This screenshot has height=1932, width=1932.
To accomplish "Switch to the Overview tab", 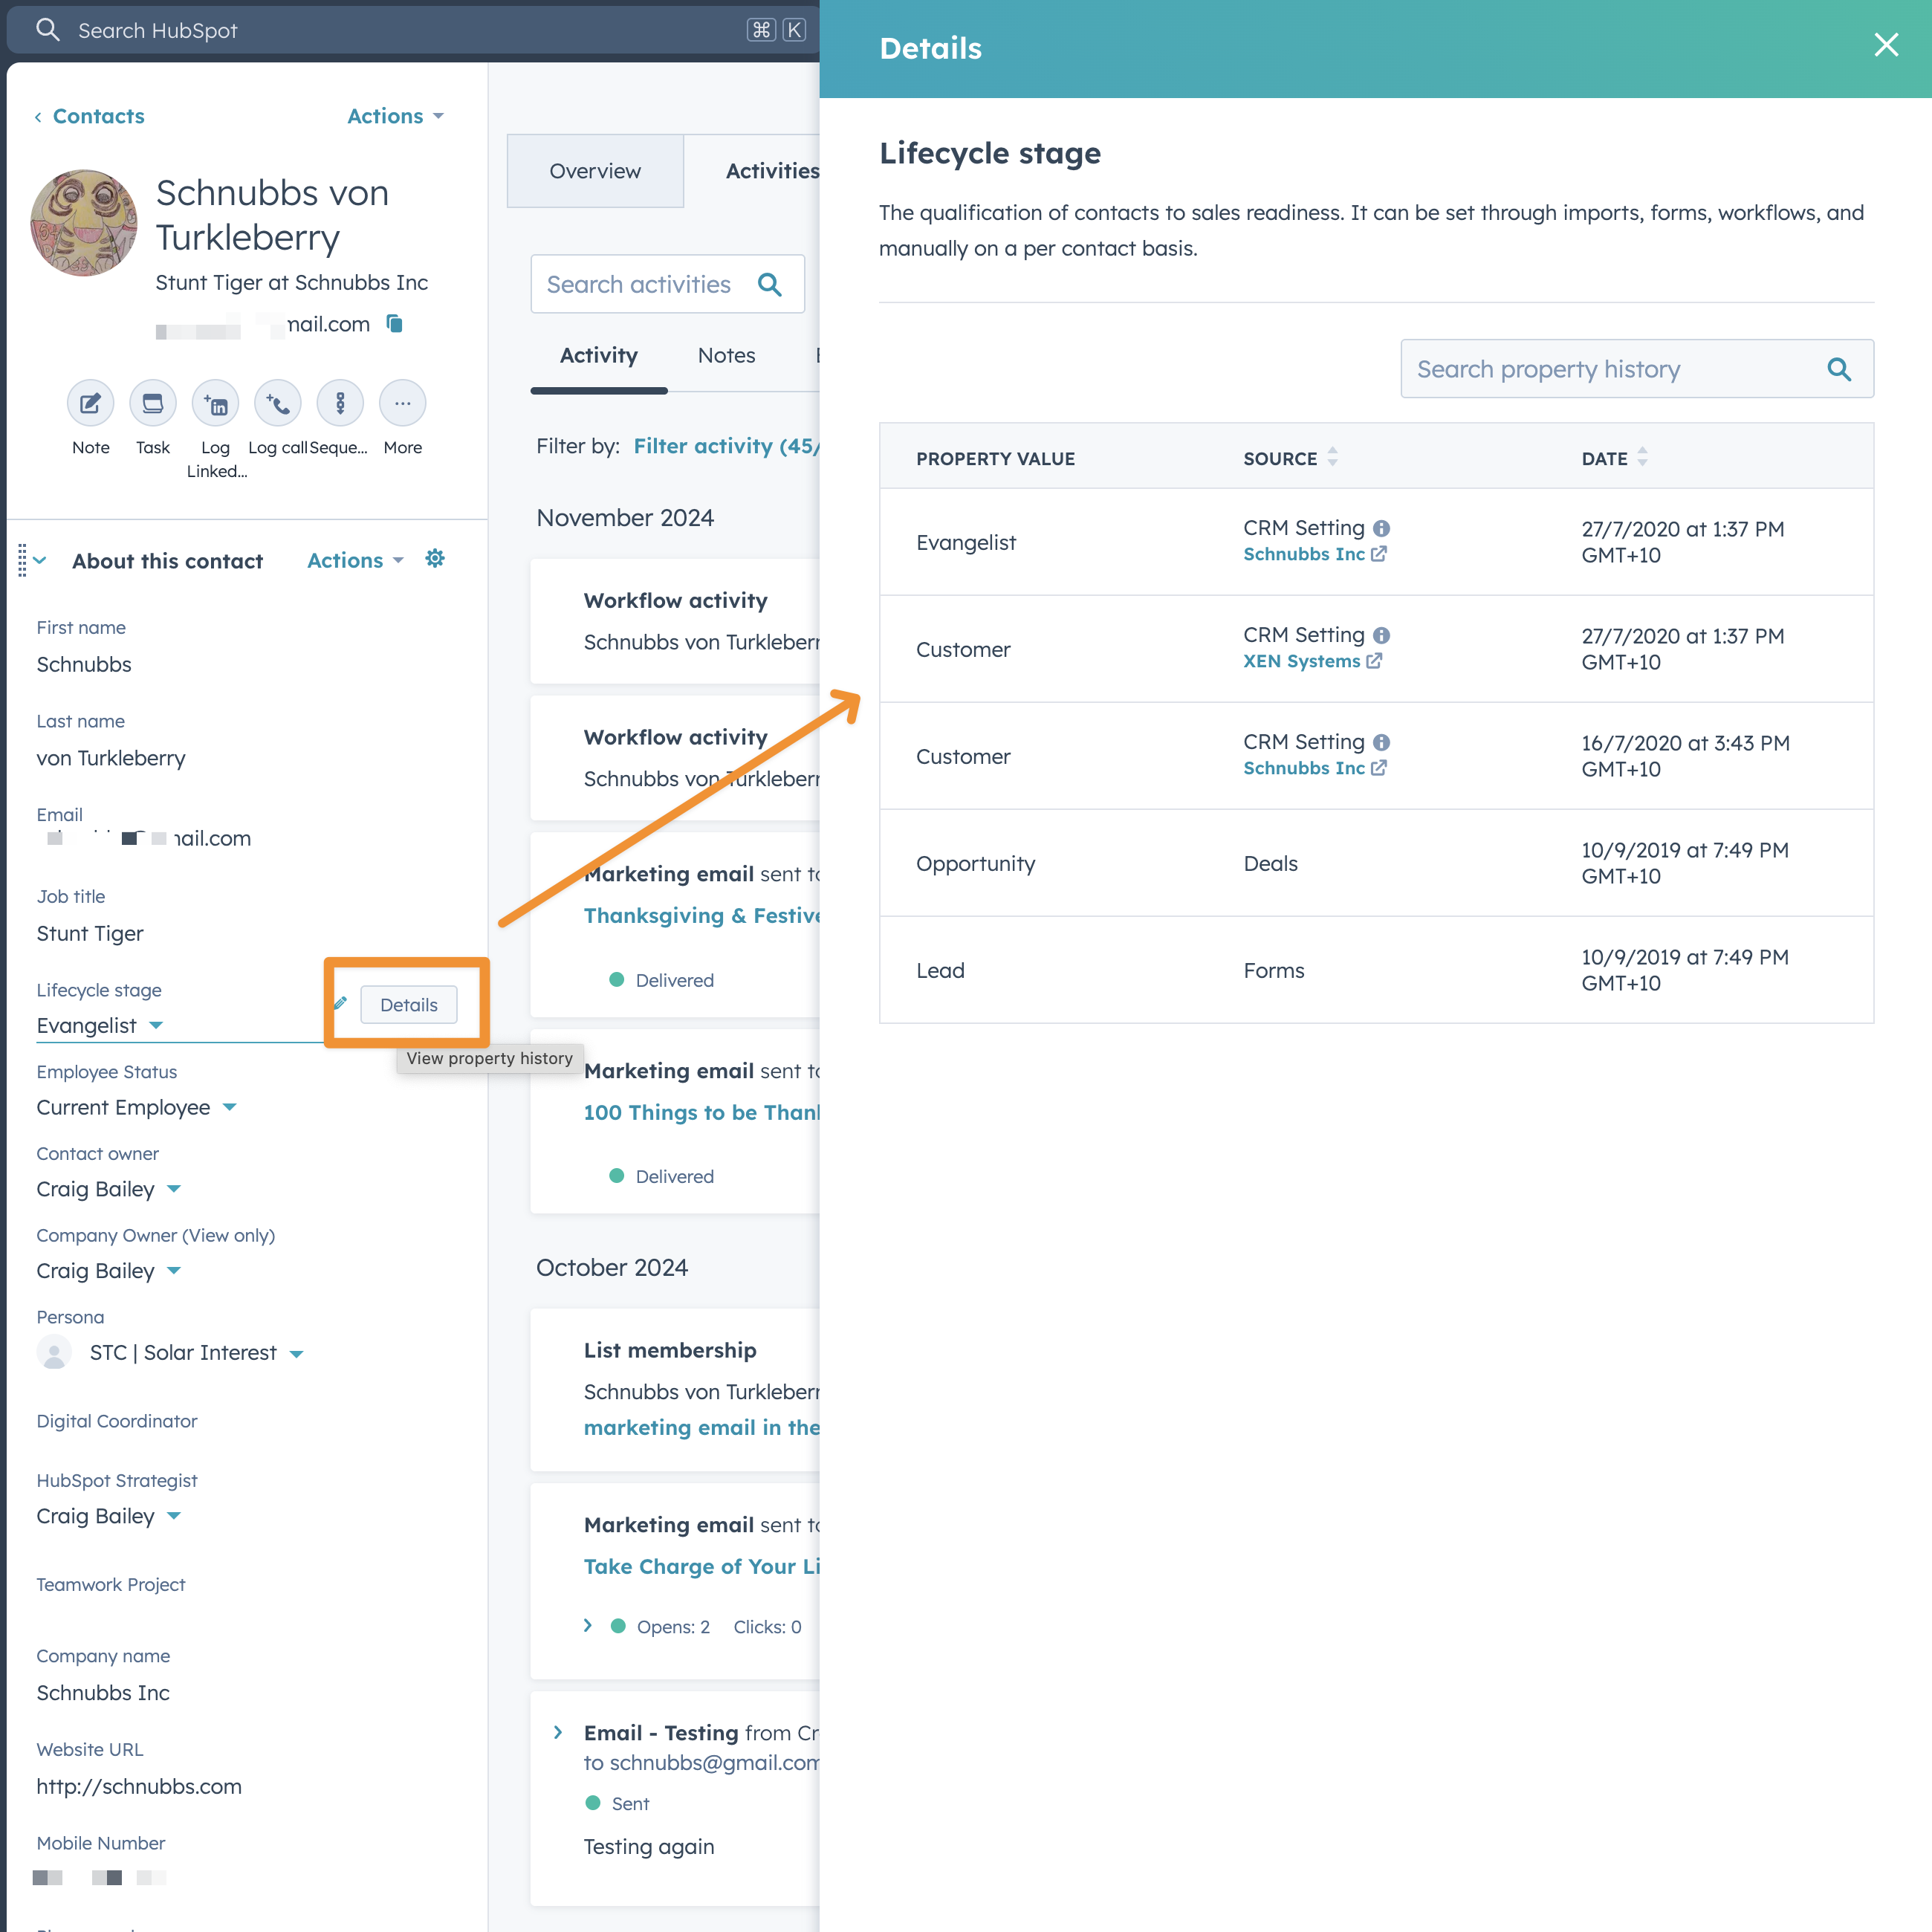I will [595, 171].
